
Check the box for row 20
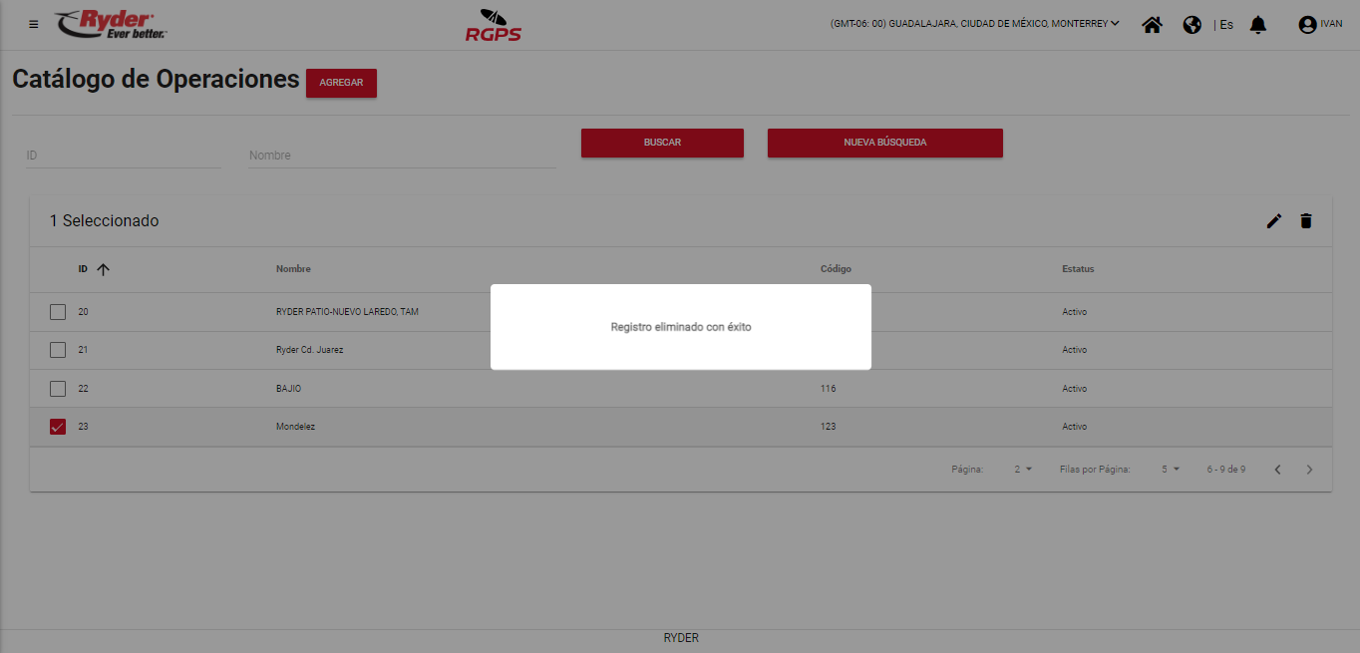(58, 312)
